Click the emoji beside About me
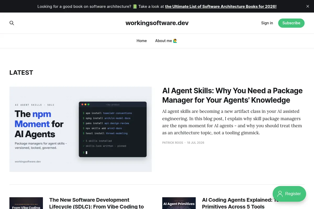The height and width of the screenshot is (209, 314). pos(175,41)
